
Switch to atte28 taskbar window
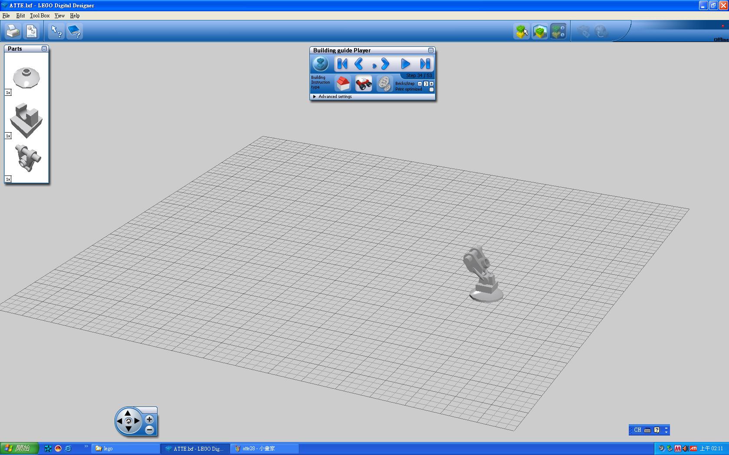(x=265, y=448)
